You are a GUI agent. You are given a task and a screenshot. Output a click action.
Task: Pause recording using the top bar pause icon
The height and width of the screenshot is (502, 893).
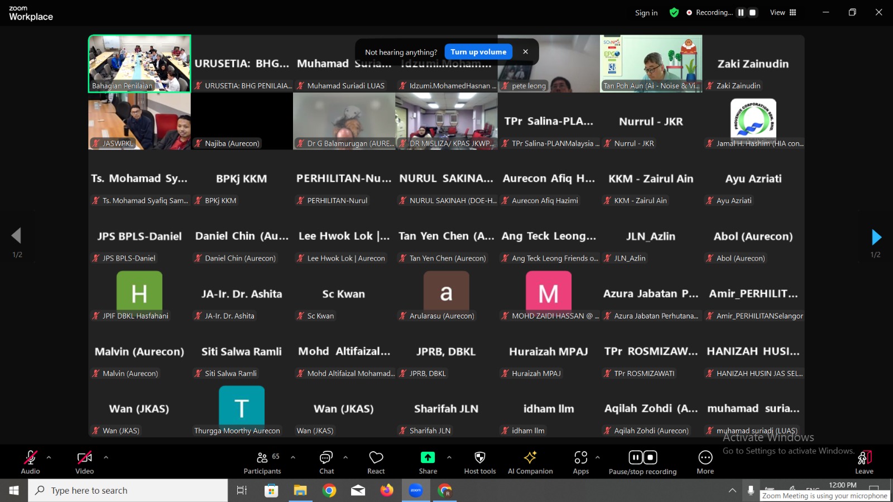coord(741,12)
